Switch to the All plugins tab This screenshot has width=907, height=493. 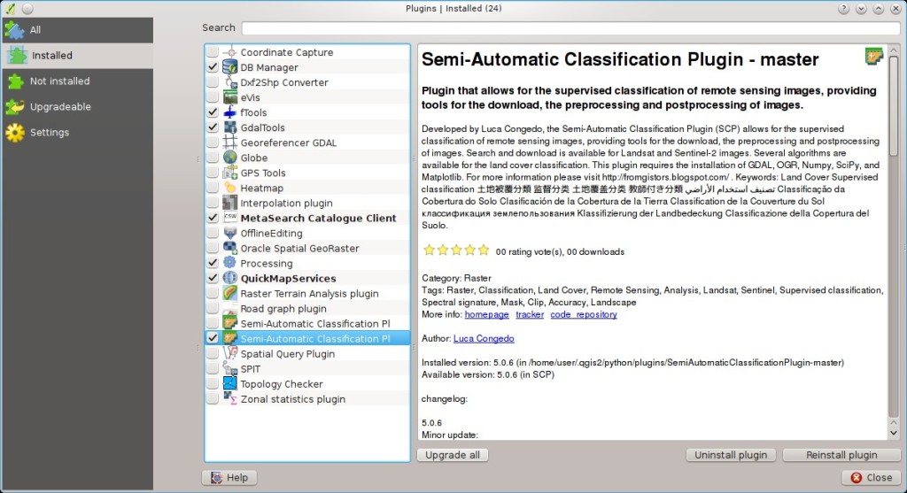[77, 29]
